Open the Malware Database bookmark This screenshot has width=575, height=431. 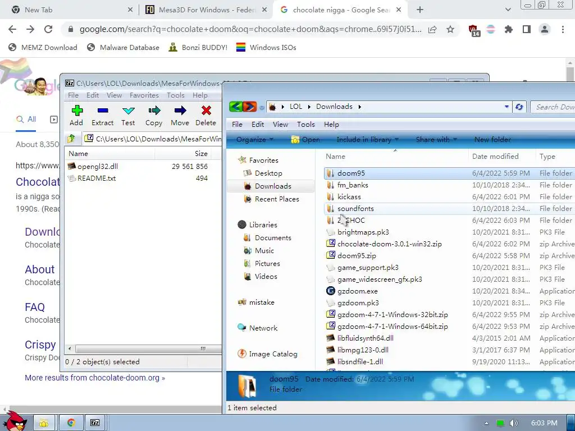pyautogui.click(x=123, y=47)
